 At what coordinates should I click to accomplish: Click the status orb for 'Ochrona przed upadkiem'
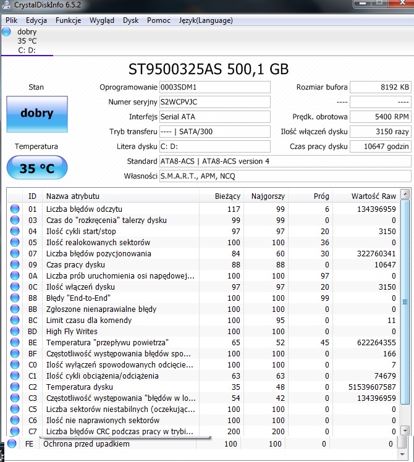click(12, 443)
